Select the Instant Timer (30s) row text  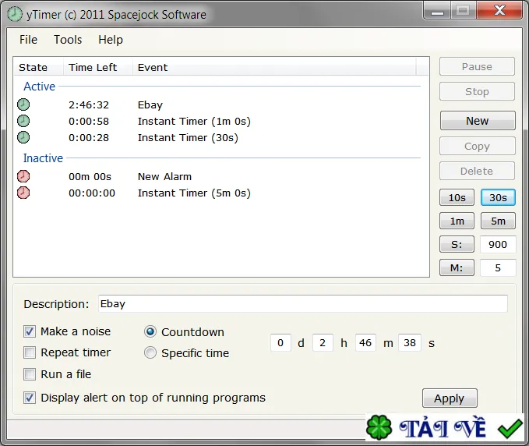(188, 138)
